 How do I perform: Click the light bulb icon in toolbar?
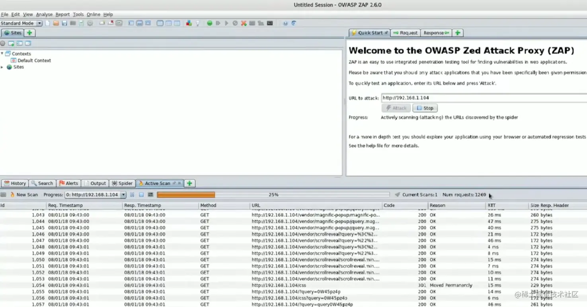coord(197,23)
